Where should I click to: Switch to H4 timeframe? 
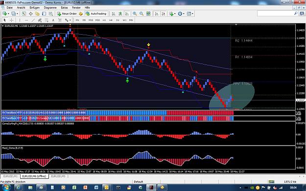click(x=111, y=20)
